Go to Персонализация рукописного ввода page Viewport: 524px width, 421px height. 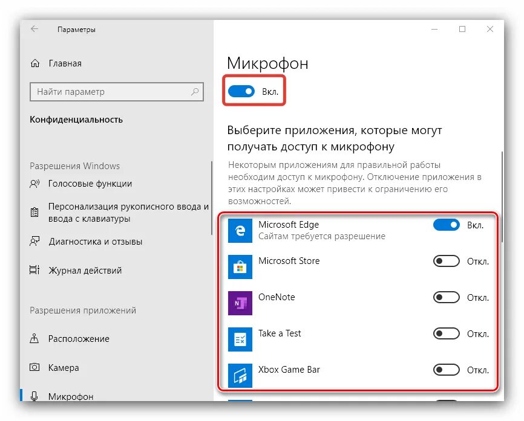tap(128, 213)
